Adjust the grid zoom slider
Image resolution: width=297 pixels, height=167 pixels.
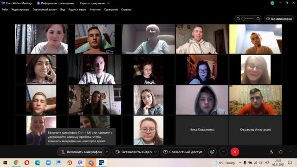(x=248, y=19)
